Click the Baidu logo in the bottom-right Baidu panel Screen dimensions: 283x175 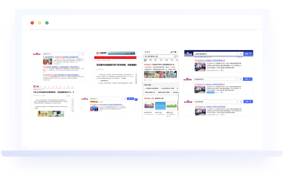(188, 102)
